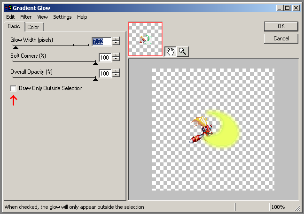Click the Glow Width value field
Screen dimensions: 304x214
101,41
